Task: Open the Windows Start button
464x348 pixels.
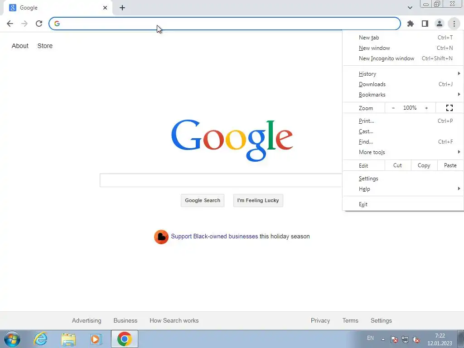Action: tap(12, 339)
